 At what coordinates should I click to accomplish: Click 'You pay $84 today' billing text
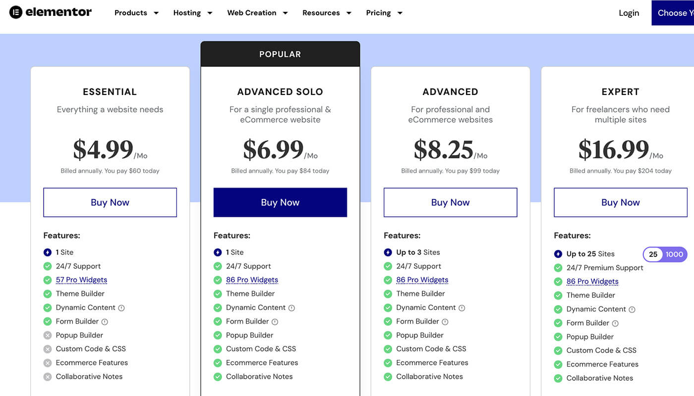pos(302,171)
